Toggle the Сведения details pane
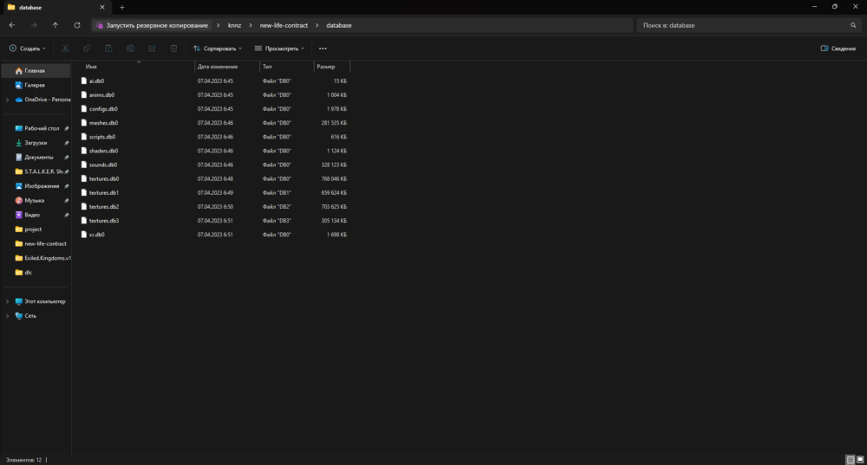The height and width of the screenshot is (465, 867). click(838, 48)
